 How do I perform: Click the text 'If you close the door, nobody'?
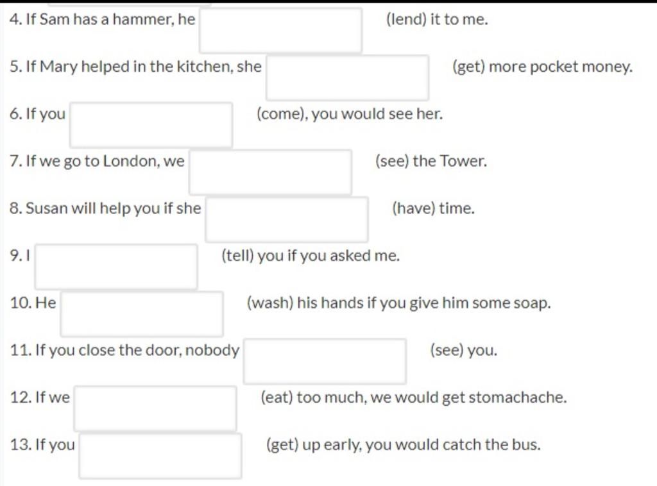point(137,350)
